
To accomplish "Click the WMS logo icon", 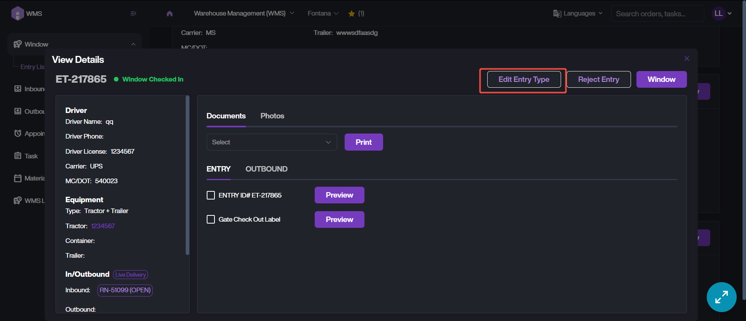I will 17,14.
